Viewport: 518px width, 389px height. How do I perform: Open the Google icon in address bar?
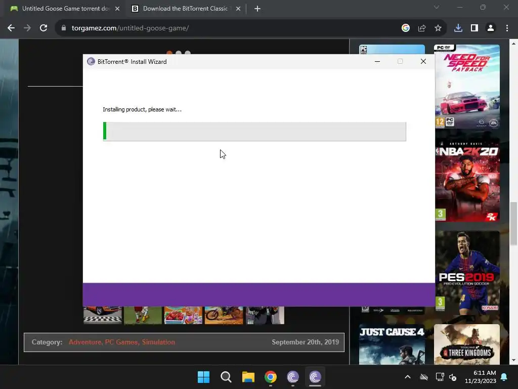tap(406, 28)
